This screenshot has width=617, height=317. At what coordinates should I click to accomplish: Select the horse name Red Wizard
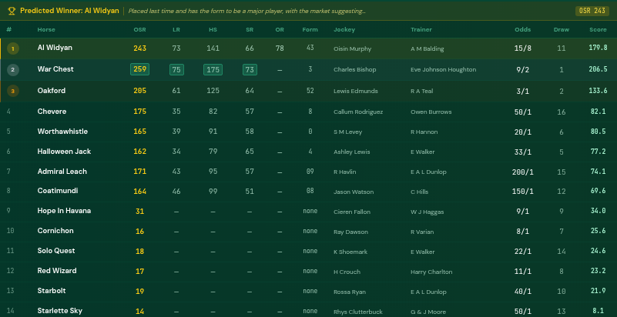pyautogui.click(x=57, y=271)
